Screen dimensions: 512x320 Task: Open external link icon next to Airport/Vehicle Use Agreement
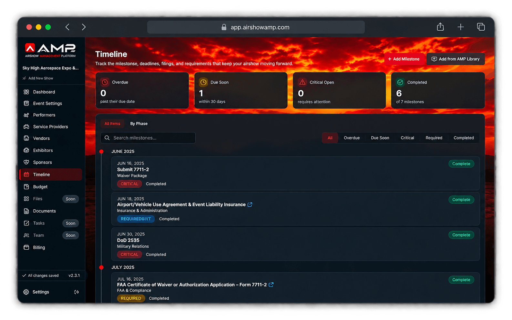coord(250,205)
